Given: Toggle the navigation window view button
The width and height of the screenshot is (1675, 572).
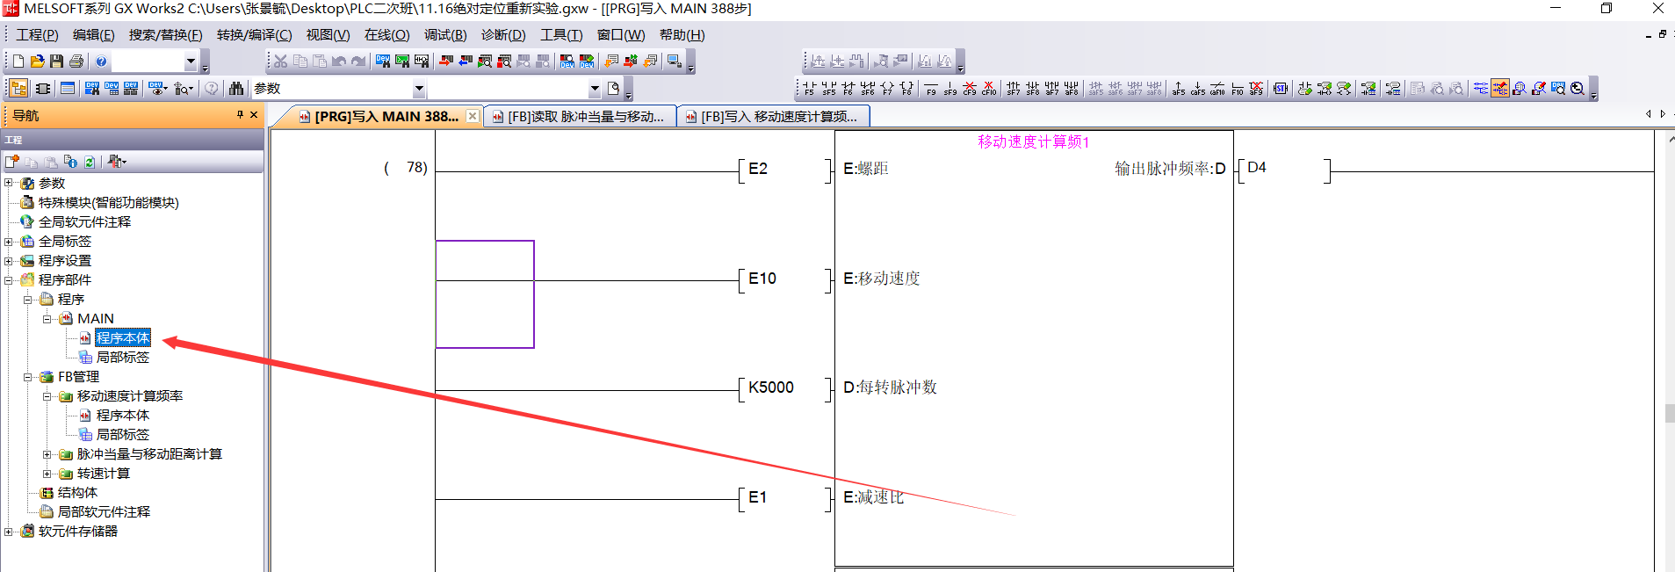Looking at the screenshot, I should 18,89.
